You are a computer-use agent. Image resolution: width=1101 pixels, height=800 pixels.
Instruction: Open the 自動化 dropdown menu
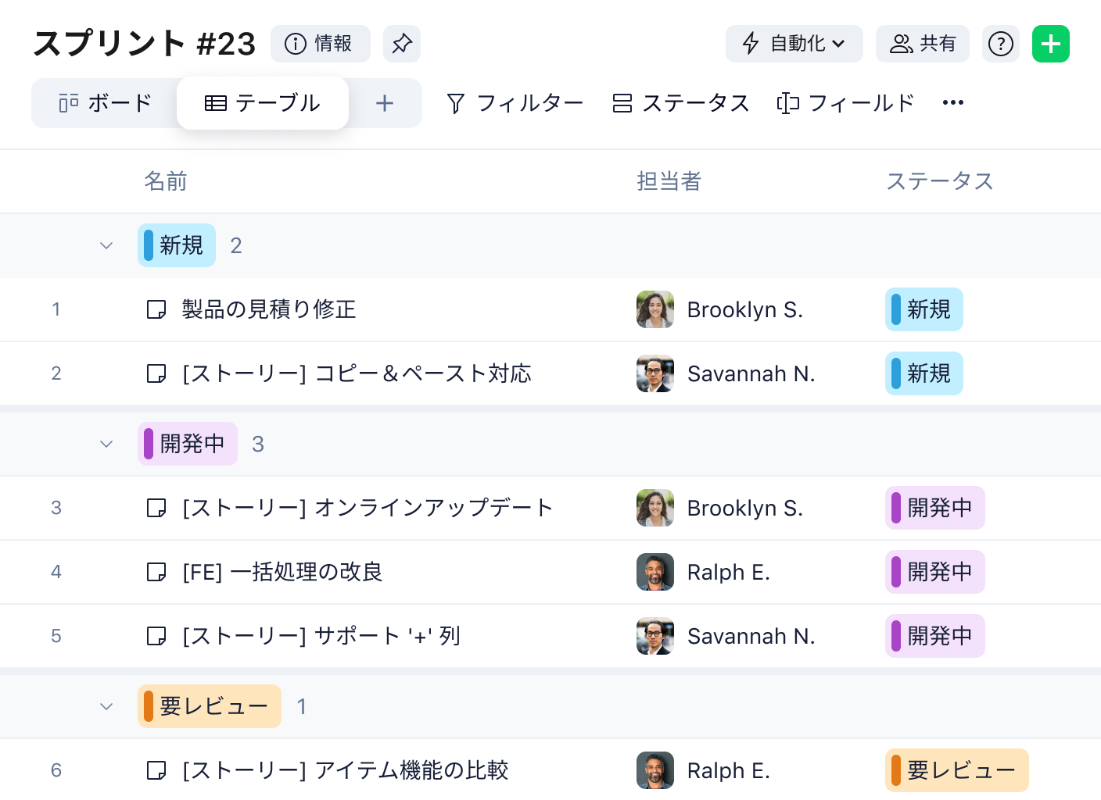pyautogui.click(x=794, y=44)
